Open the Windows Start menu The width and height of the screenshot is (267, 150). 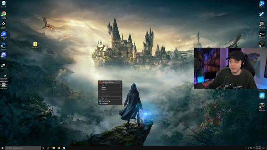[x=3, y=148]
